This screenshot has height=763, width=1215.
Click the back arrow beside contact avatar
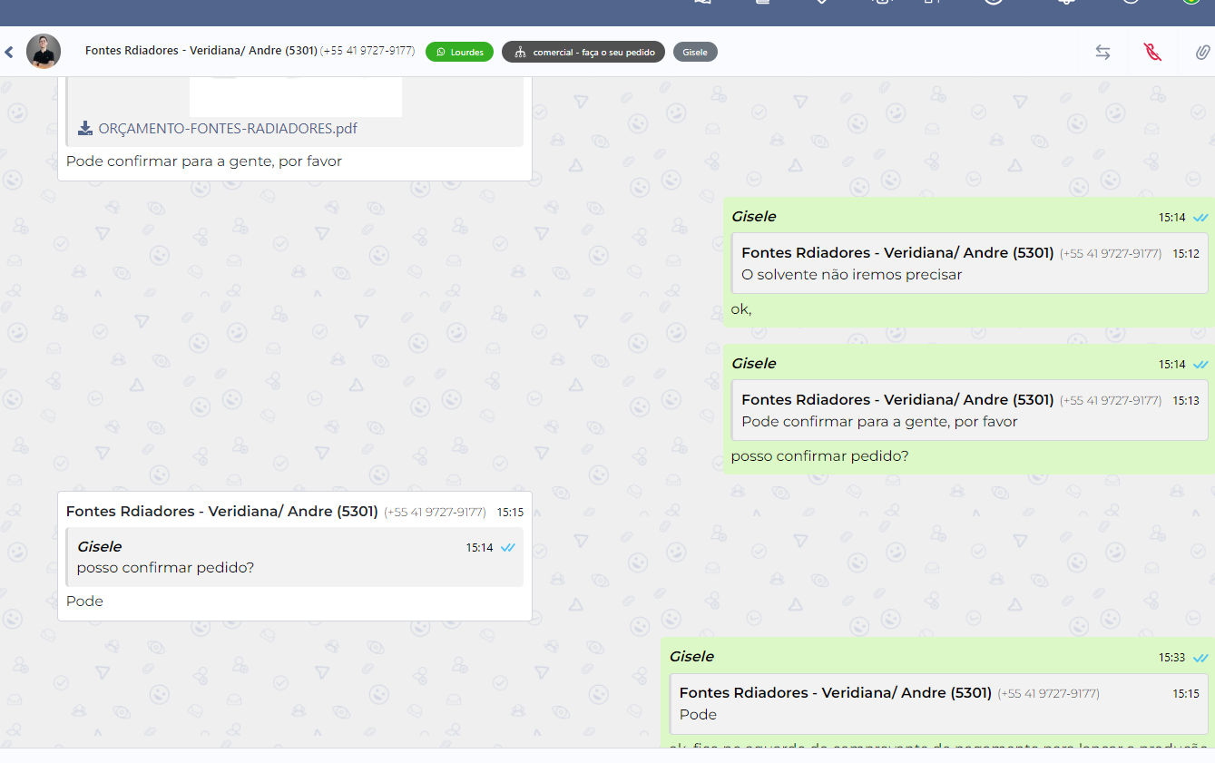pyautogui.click(x=9, y=53)
